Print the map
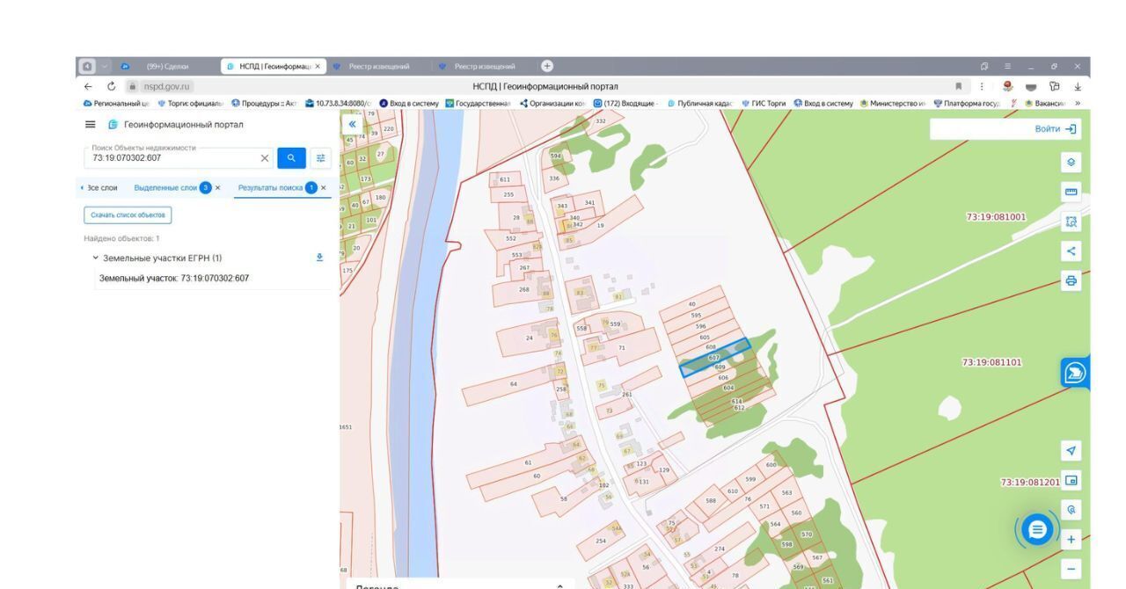Viewport: 1126px width, 589px height. (x=1071, y=281)
